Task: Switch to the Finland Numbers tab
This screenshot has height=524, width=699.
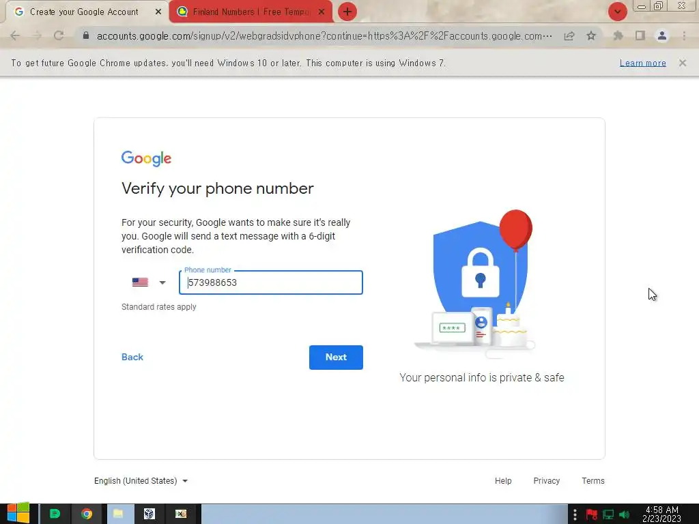Action: click(251, 12)
